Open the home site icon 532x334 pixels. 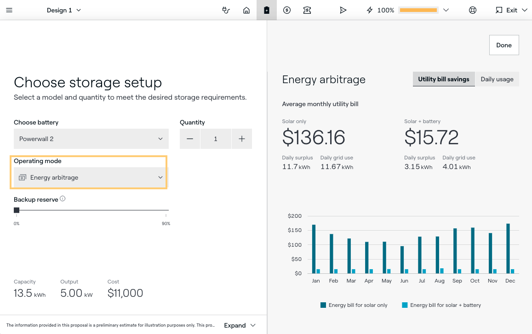pos(246,10)
